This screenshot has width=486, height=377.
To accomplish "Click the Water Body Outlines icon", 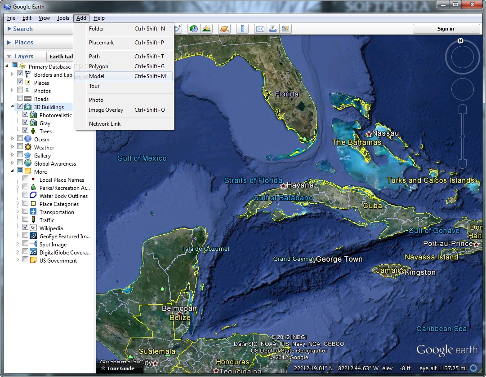I will [33, 196].
